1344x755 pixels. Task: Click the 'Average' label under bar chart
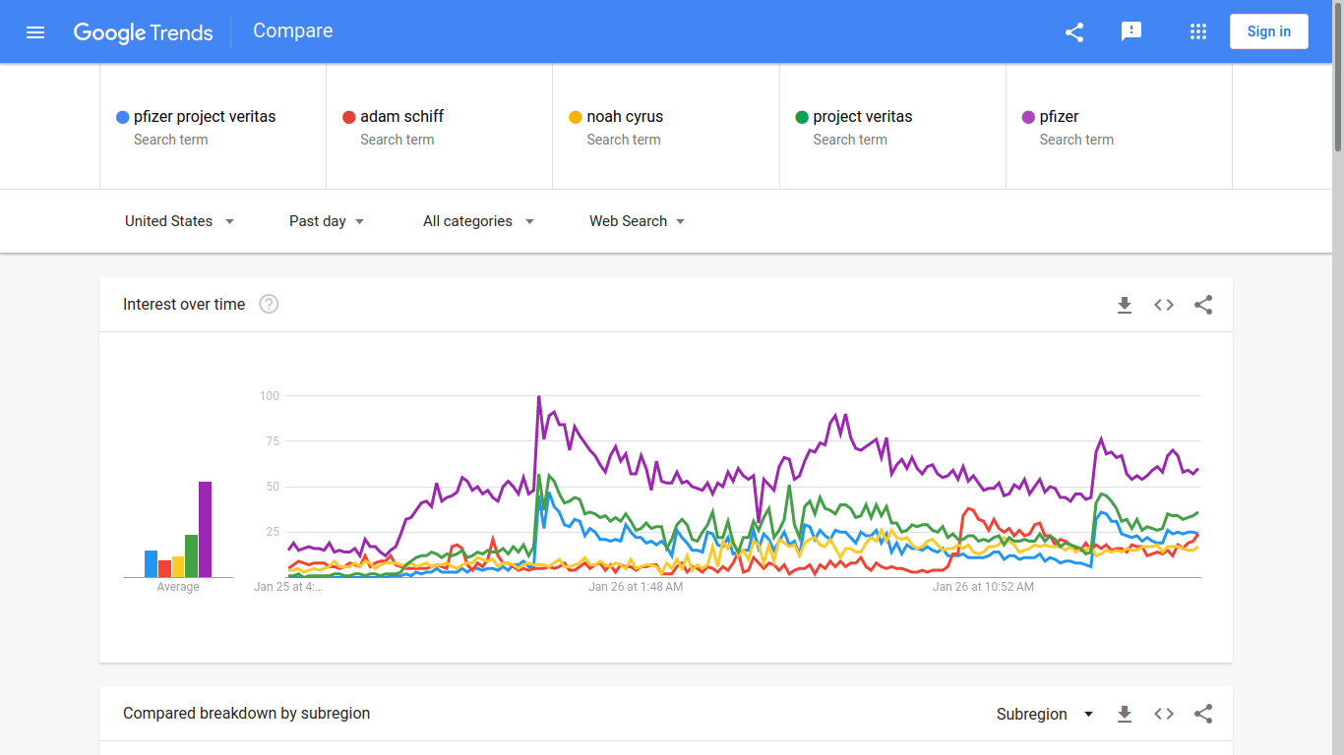(x=178, y=587)
